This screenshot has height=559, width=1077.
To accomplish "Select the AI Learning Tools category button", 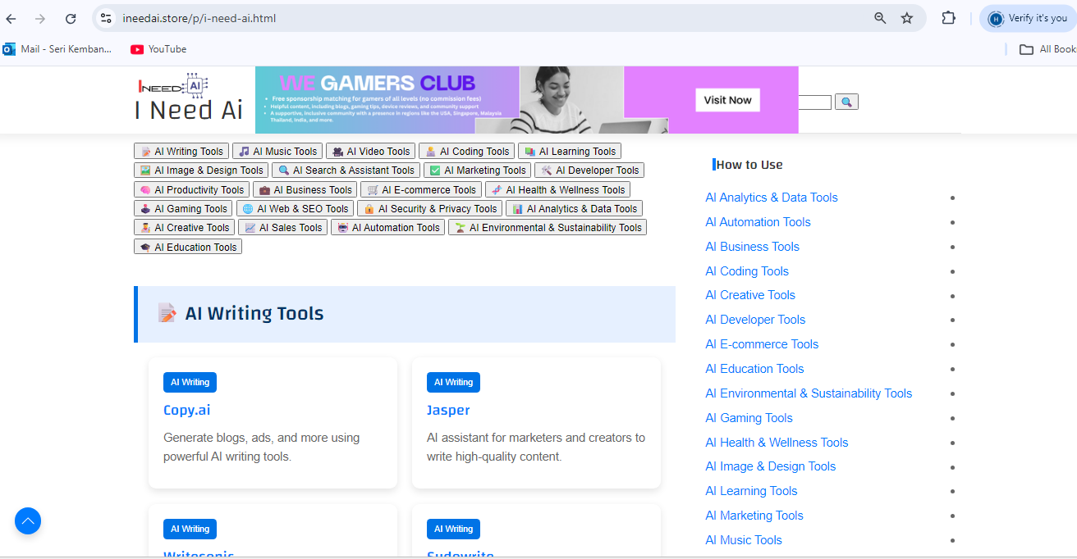I will pos(570,152).
